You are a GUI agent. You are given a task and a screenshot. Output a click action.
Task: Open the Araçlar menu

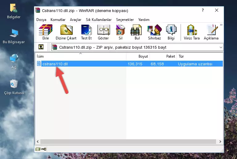tap(76, 20)
